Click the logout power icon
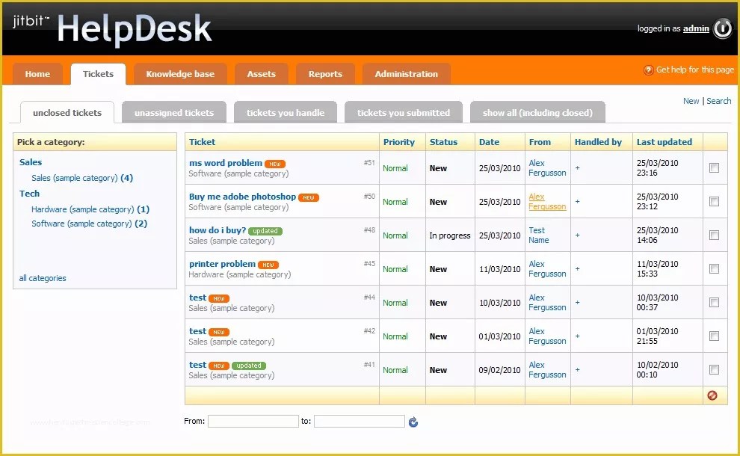This screenshot has width=740, height=456. point(722,29)
